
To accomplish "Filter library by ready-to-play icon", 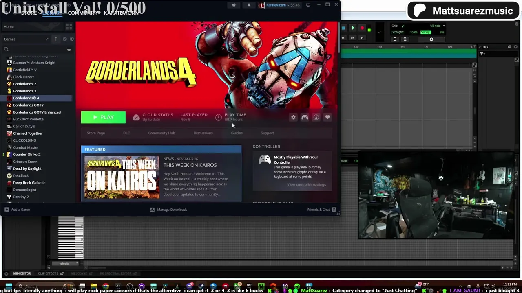I will tap(72, 39).
